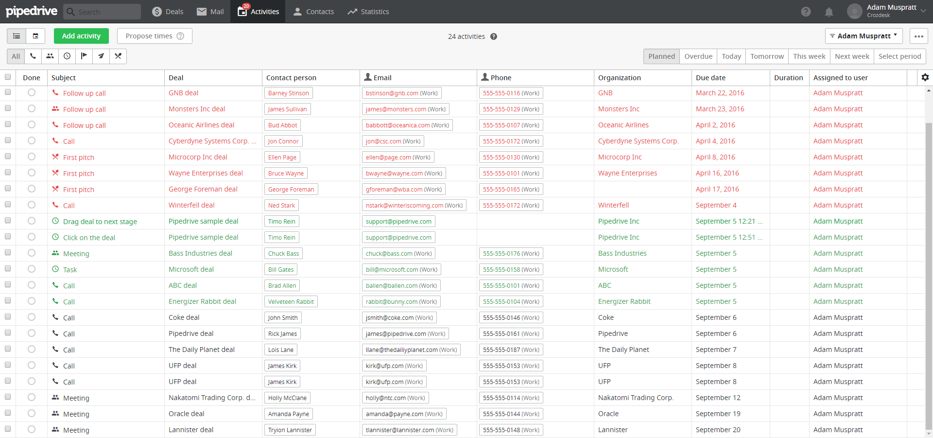Click call icon on Coke deal row
Viewport: 933px width, 438px height.
point(55,317)
